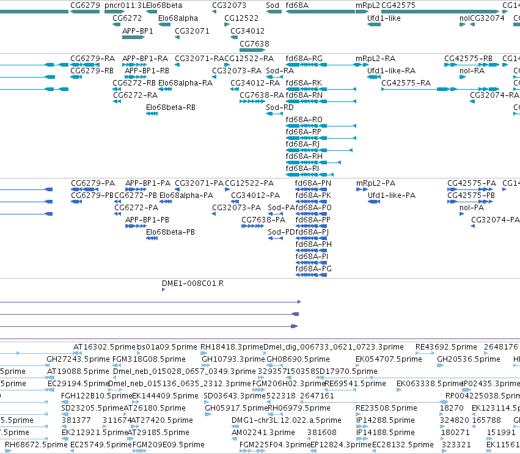Select the CG42575-RA transcript
This screenshot has height=454, width=520.
(x=440, y=89)
